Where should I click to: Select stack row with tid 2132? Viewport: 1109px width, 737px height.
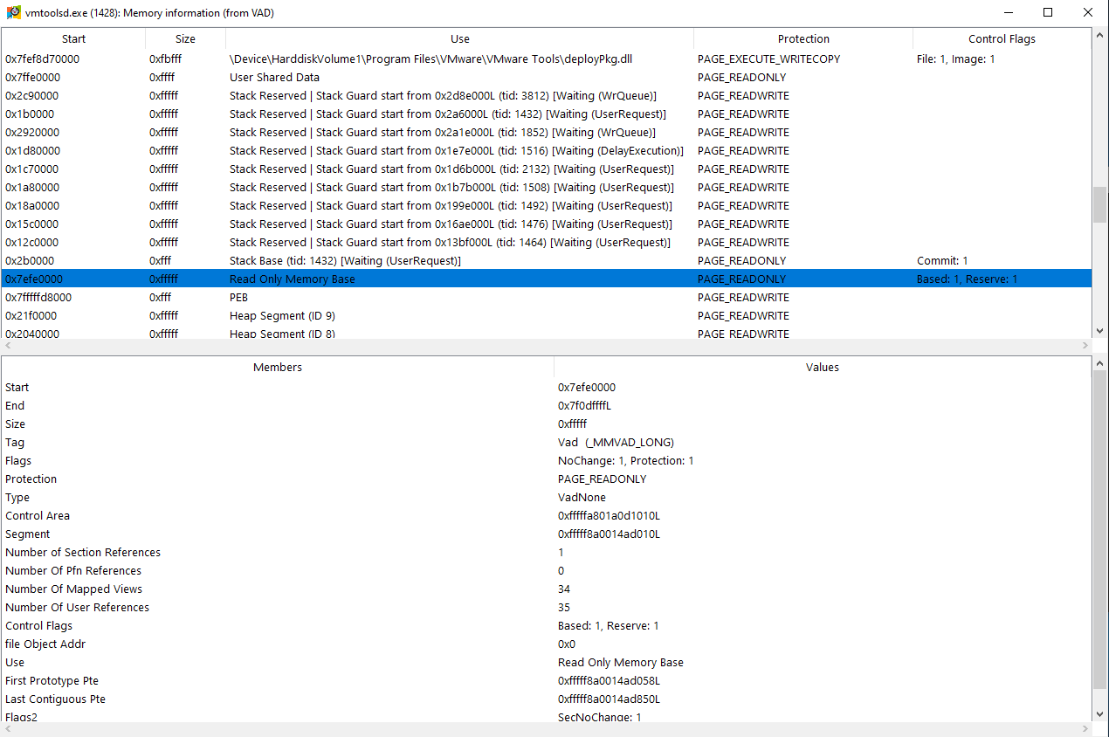pyautogui.click(x=546, y=169)
